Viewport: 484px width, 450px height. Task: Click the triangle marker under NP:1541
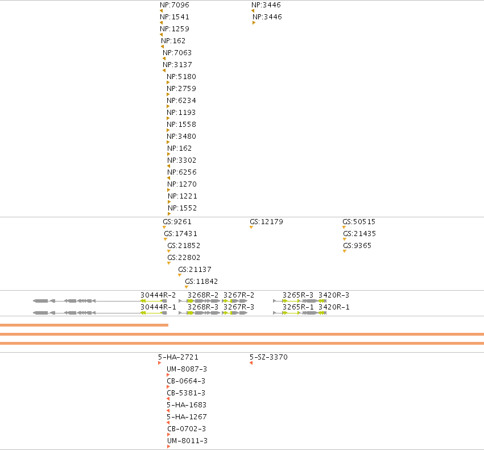161,23
